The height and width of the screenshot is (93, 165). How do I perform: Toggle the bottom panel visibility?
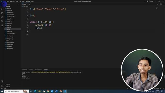tap(147, 1)
